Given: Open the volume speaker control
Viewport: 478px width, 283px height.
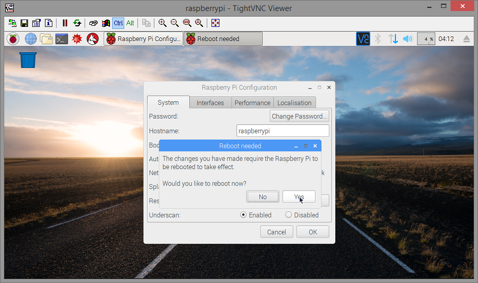Looking at the screenshot, I should pos(408,39).
